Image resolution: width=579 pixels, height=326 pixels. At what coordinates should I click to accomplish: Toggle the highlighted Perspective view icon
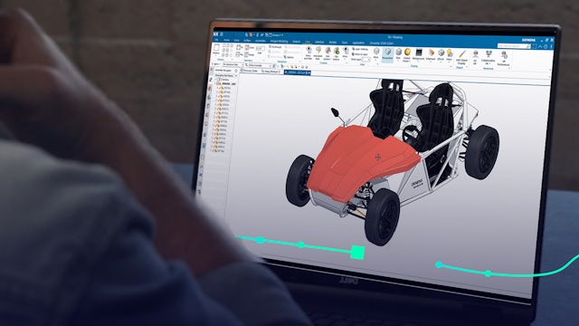(x=387, y=54)
